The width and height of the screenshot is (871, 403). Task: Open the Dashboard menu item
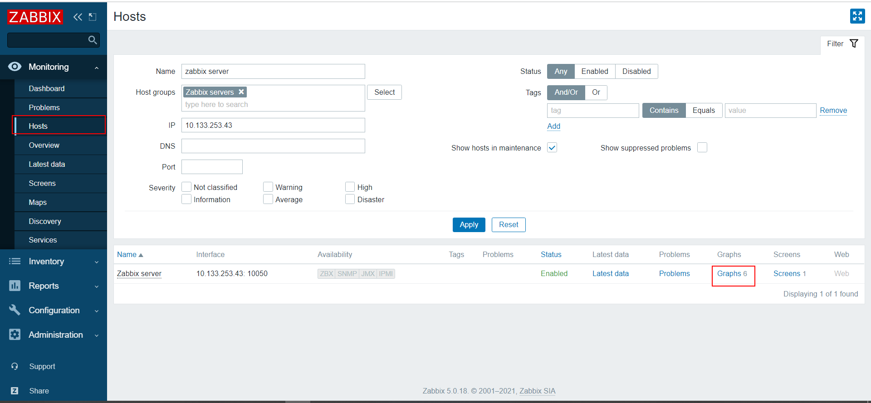click(x=61, y=88)
